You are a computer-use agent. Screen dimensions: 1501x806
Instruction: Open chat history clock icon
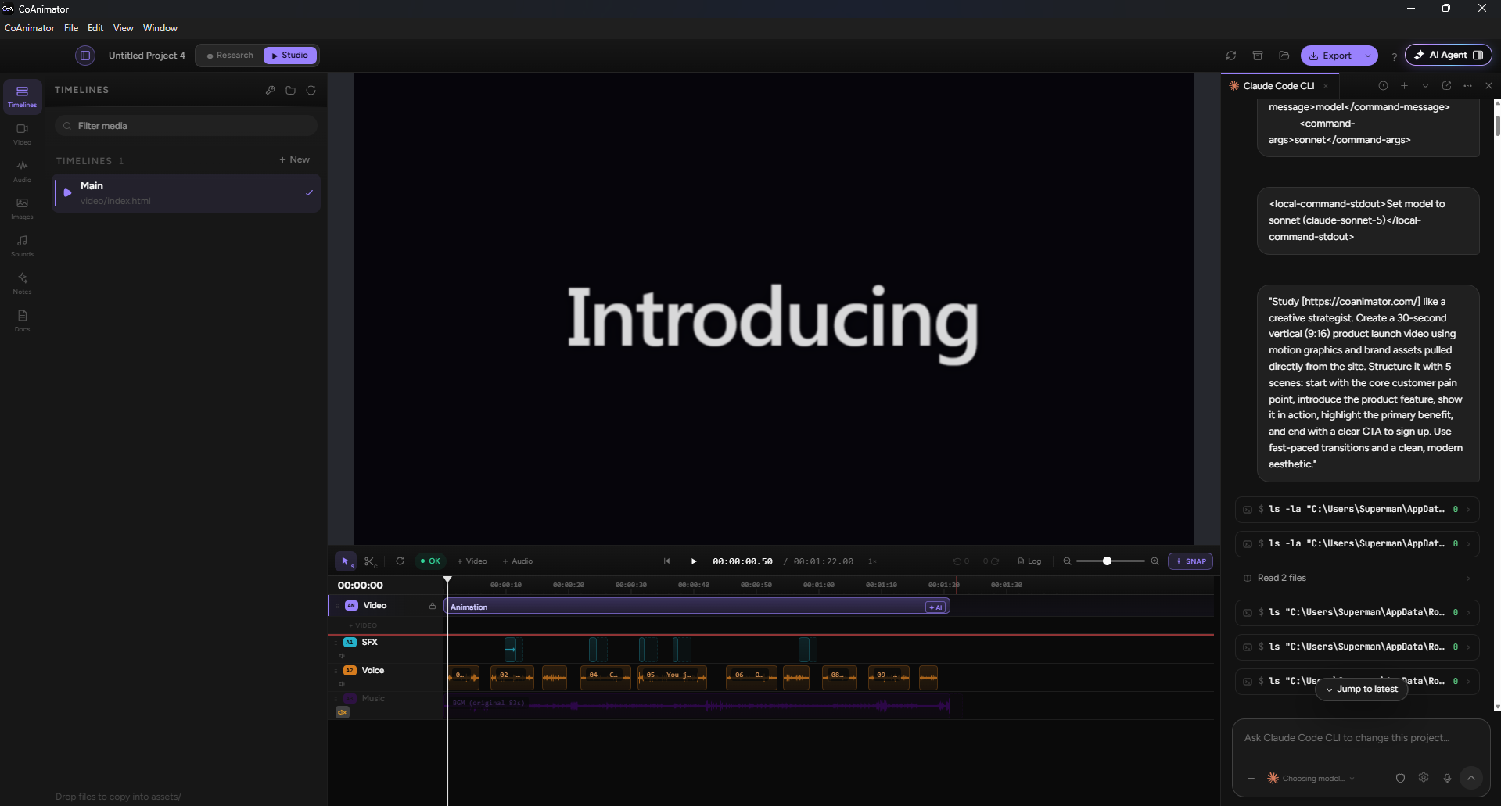coord(1383,86)
